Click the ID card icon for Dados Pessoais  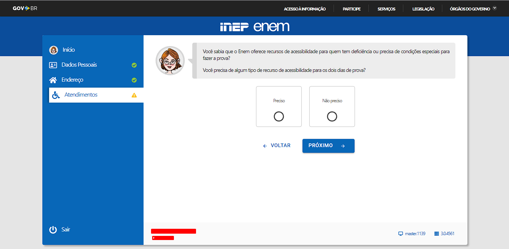coord(53,65)
